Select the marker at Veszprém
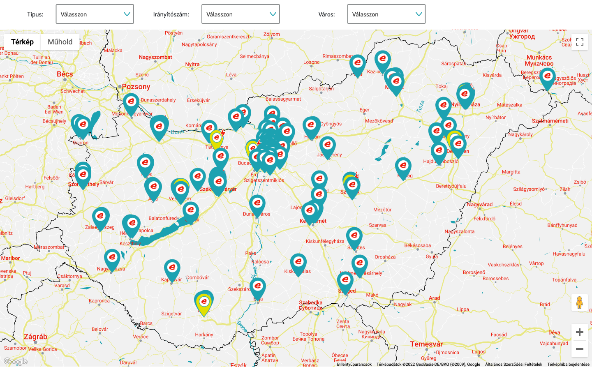The width and height of the screenshot is (592, 367). 180,193
